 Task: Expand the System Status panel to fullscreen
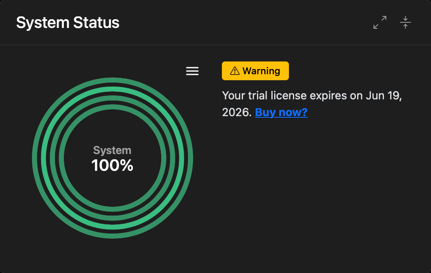[x=380, y=22]
